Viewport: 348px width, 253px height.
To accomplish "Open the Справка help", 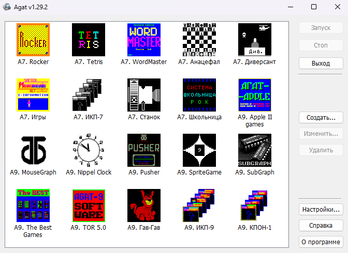I will 321,226.
